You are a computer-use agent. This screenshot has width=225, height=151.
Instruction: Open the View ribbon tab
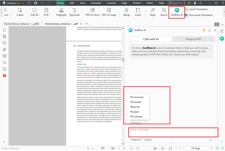coord(82,3)
